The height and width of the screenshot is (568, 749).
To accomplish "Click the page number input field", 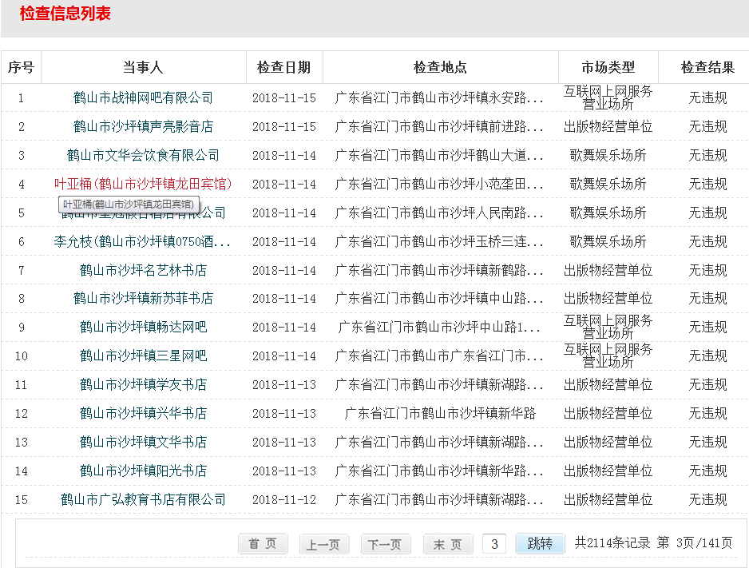I will pyautogui.click(x=494, y=544).
